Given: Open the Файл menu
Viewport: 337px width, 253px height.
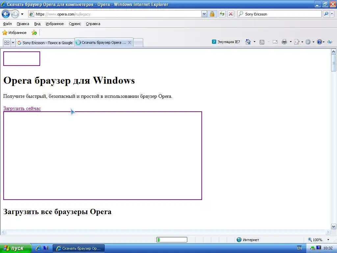Looking at the screenshot, I should (x=7, y=24).
